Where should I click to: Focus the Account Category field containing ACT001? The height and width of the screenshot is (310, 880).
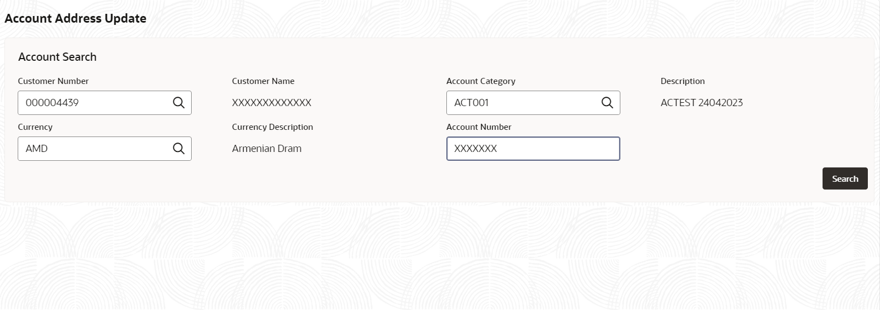(x=533, y=103)
